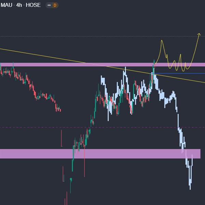Click the grey market status indicator icon
The image size is (205, 205).
coord(49,5)
